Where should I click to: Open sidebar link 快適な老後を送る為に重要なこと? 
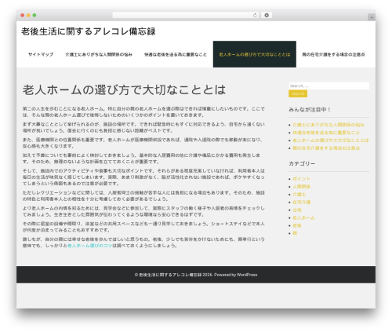pos(326,133)
